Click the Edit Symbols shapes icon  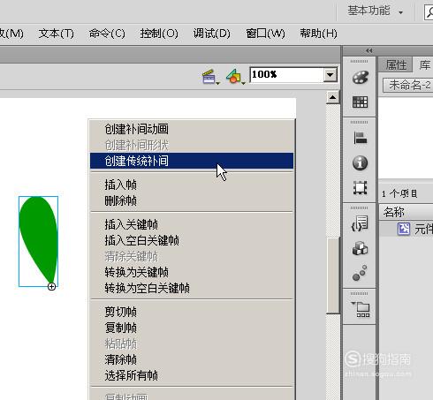(234, 77)
